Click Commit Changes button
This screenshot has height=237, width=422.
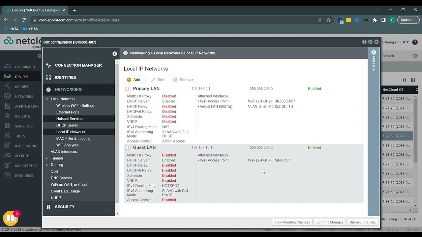coord(330,222)
